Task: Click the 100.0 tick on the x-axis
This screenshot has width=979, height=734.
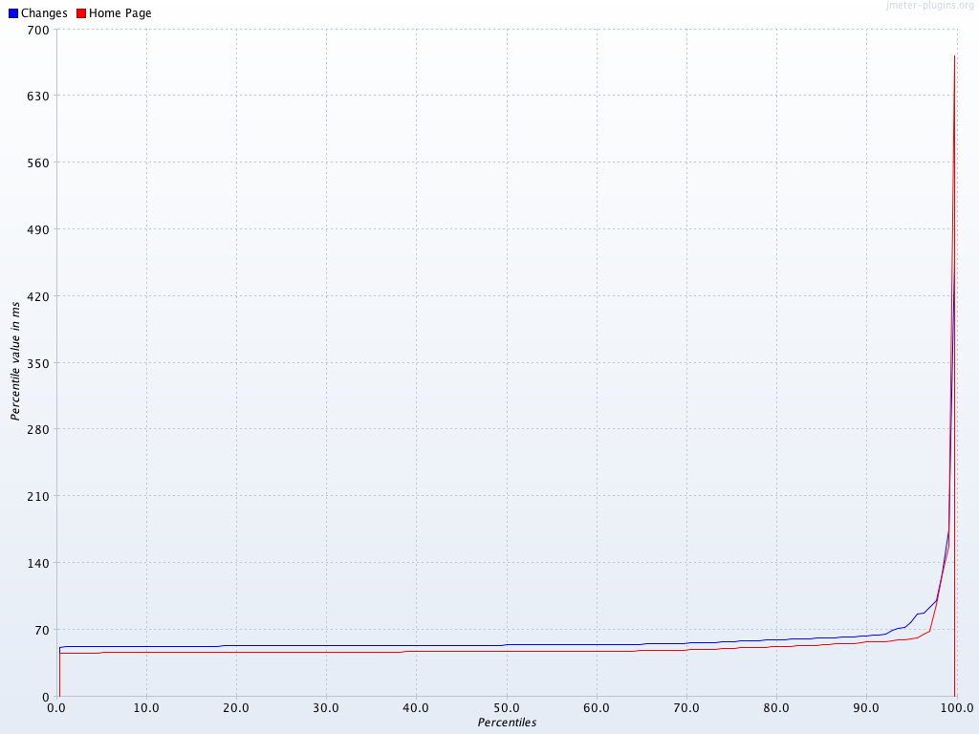Action: pos(956,708)
